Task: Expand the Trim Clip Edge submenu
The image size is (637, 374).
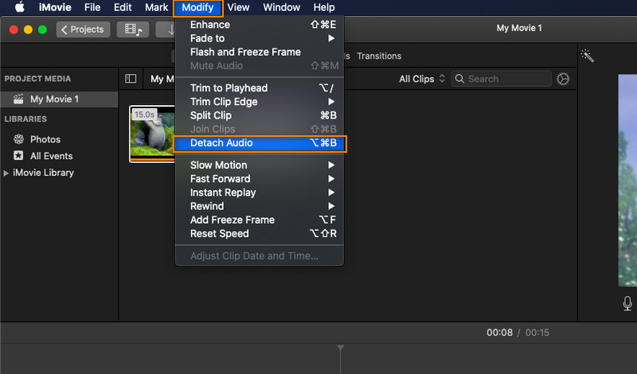Action: pyautogui.click(x=260, y=102)
